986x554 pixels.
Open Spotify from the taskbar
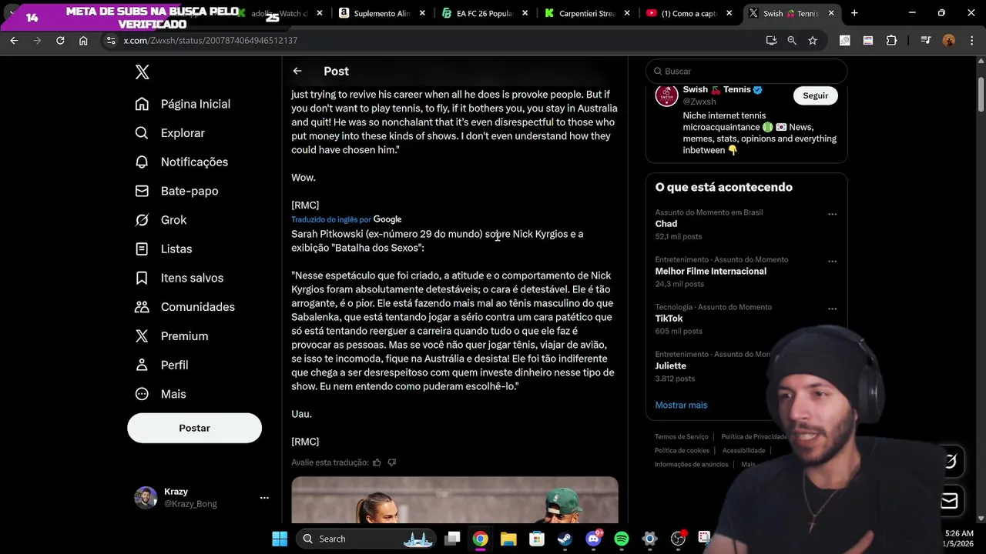622,539
